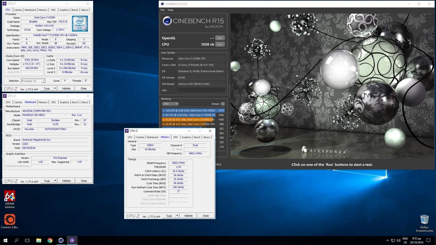The image size is (436, 245).
Task: Launch File Explorer from the taskbar
Action: [x=39, y=240]
